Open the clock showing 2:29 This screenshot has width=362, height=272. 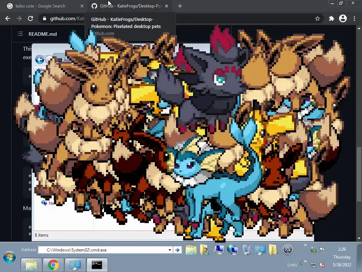coord(342,249)
